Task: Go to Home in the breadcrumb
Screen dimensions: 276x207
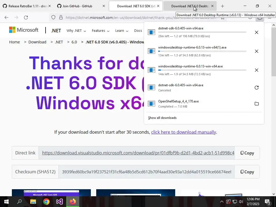Action: click(x=15, y=42)
